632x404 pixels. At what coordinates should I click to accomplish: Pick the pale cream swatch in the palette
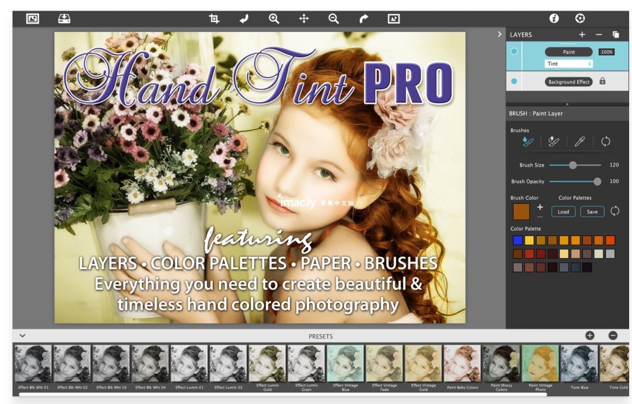coord(599,254)
